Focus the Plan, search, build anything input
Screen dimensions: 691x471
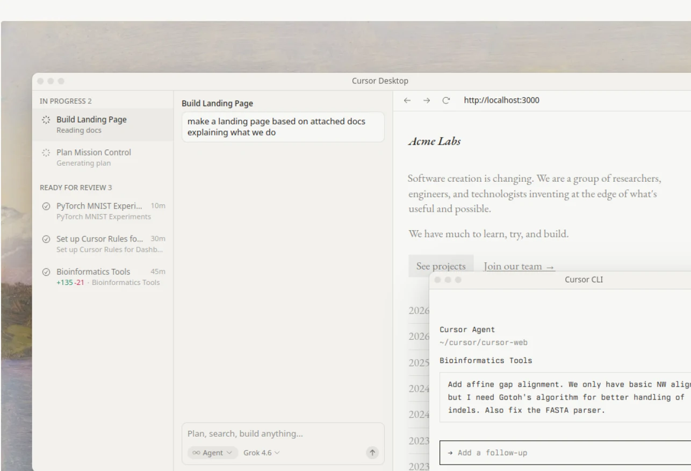283,434
